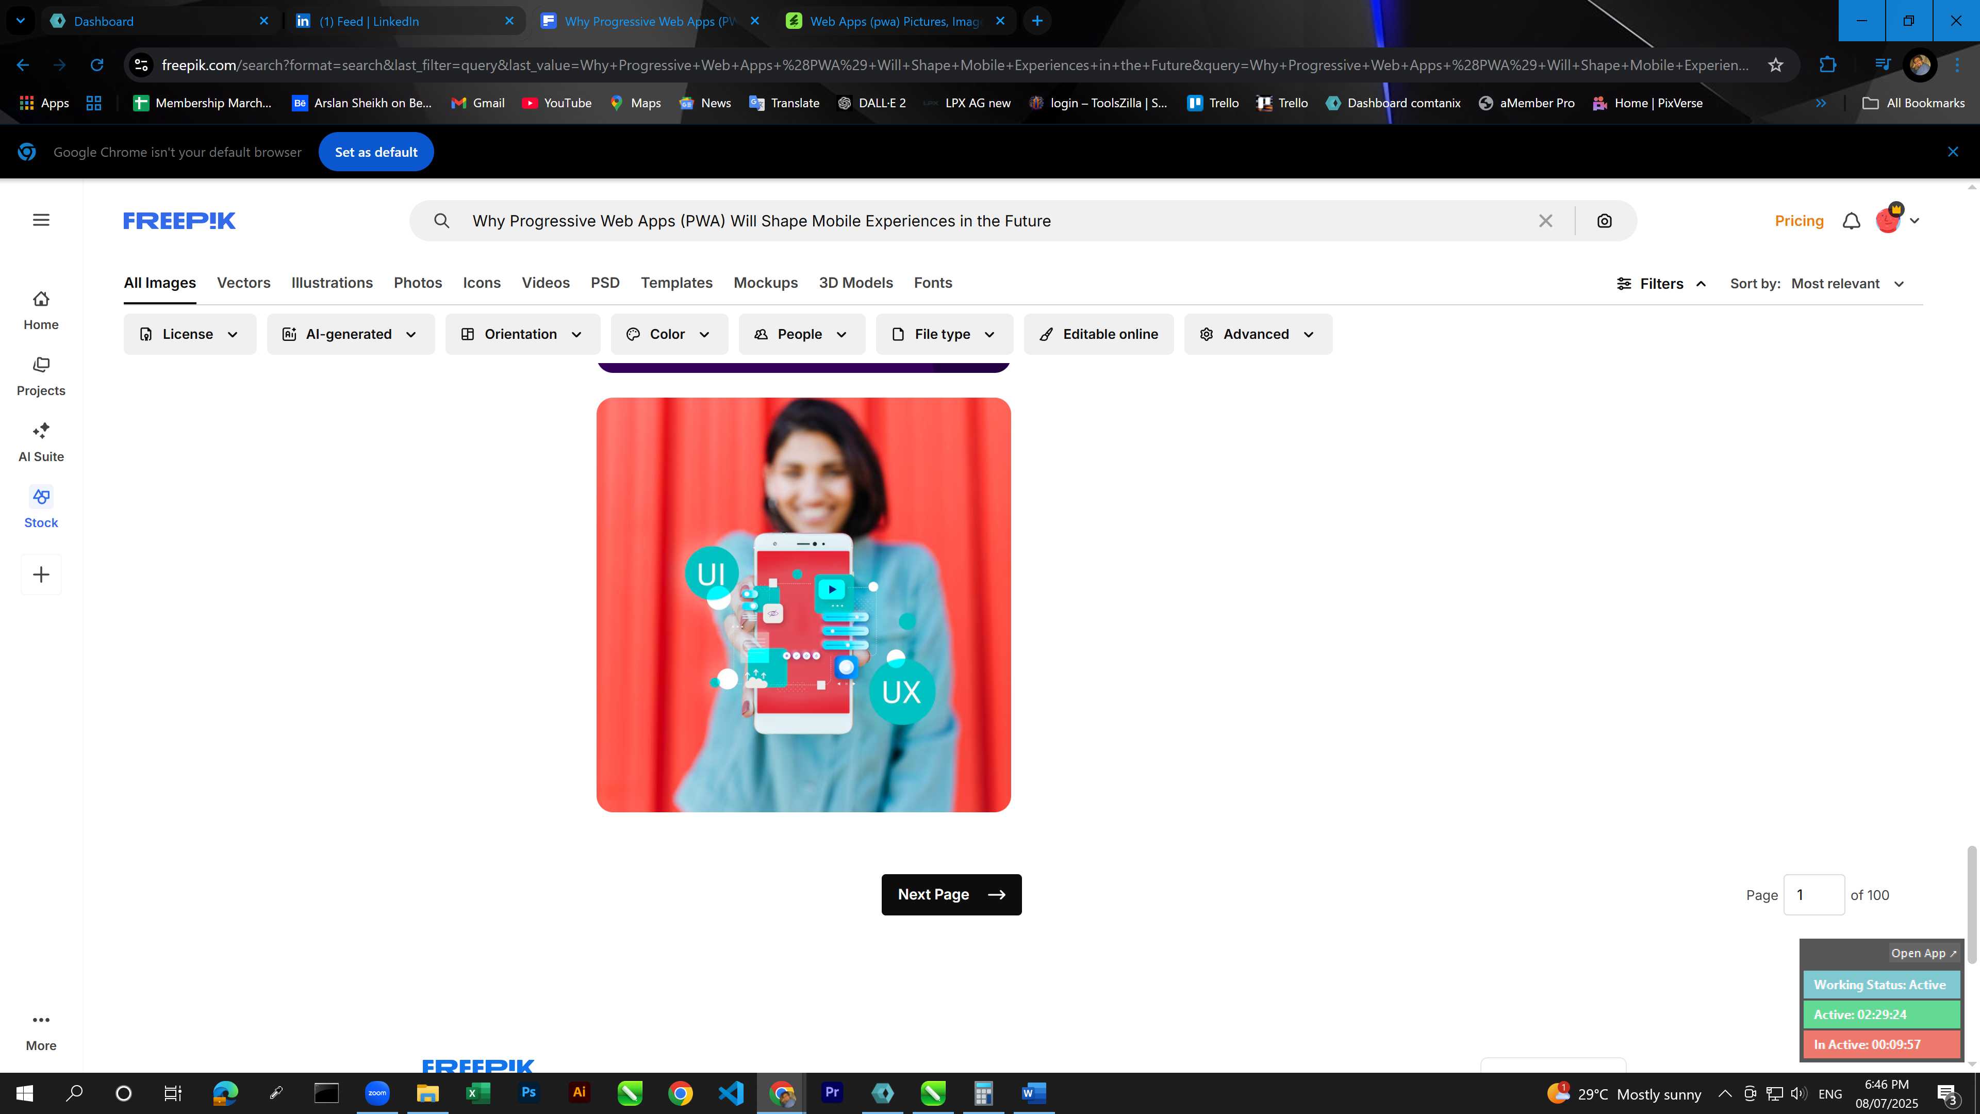
Task: Click the page number input field
Action: (x=1814, y=895)
